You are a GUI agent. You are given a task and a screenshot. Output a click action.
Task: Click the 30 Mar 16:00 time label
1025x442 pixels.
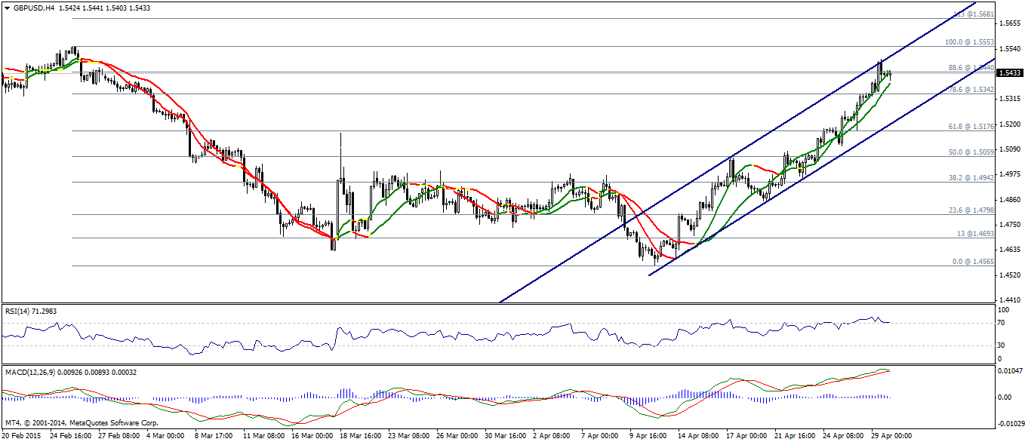(x=506, y=435)
